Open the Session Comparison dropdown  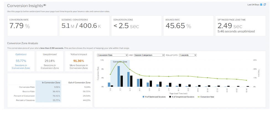(149, 55)
